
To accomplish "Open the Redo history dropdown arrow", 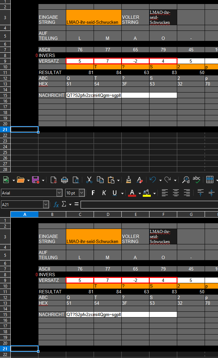I will [x=175, y=180].
